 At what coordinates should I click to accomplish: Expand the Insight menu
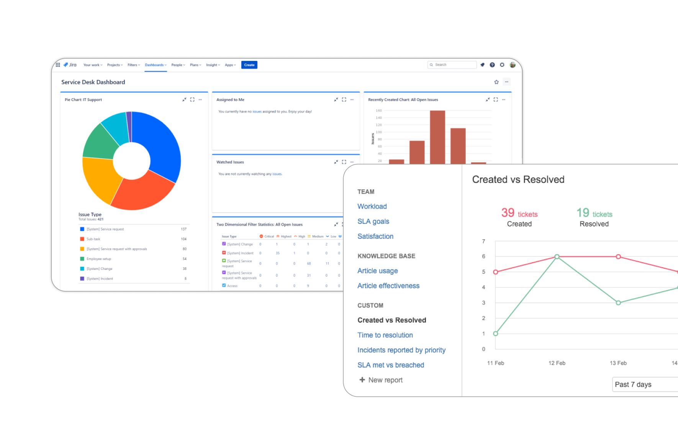tap(213, 65)
